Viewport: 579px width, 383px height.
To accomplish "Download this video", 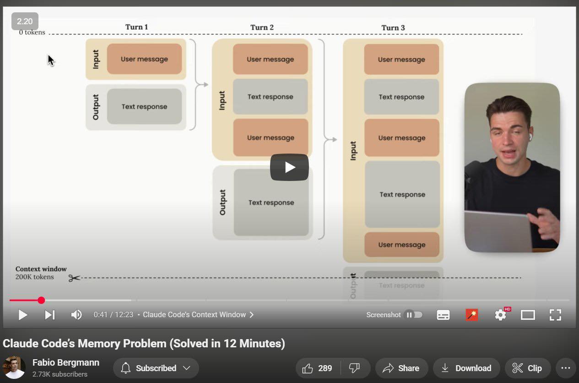I will pyautogui.click(x=466, y=368).
